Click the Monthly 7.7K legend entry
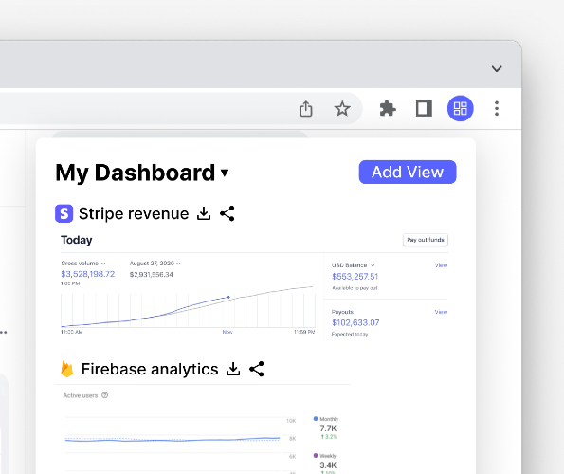The height and width of the screenshot is (474, 564). pyautogui.click(x=326, y=428)
